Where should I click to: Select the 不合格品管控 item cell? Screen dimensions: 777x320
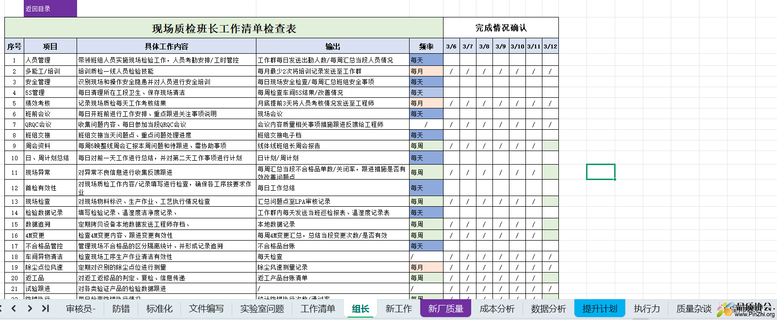point(50,246)
